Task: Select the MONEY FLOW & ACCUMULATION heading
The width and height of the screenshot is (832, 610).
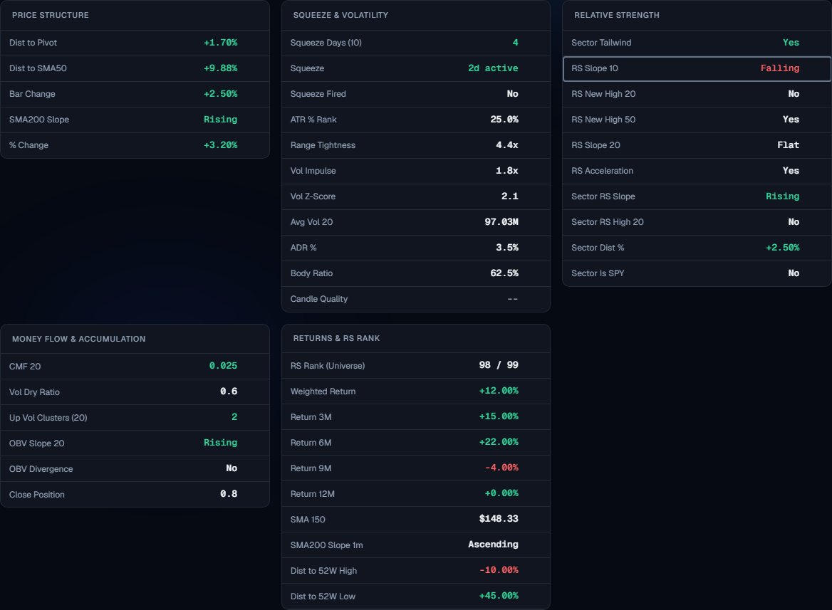Action: (x=78, y=339)
